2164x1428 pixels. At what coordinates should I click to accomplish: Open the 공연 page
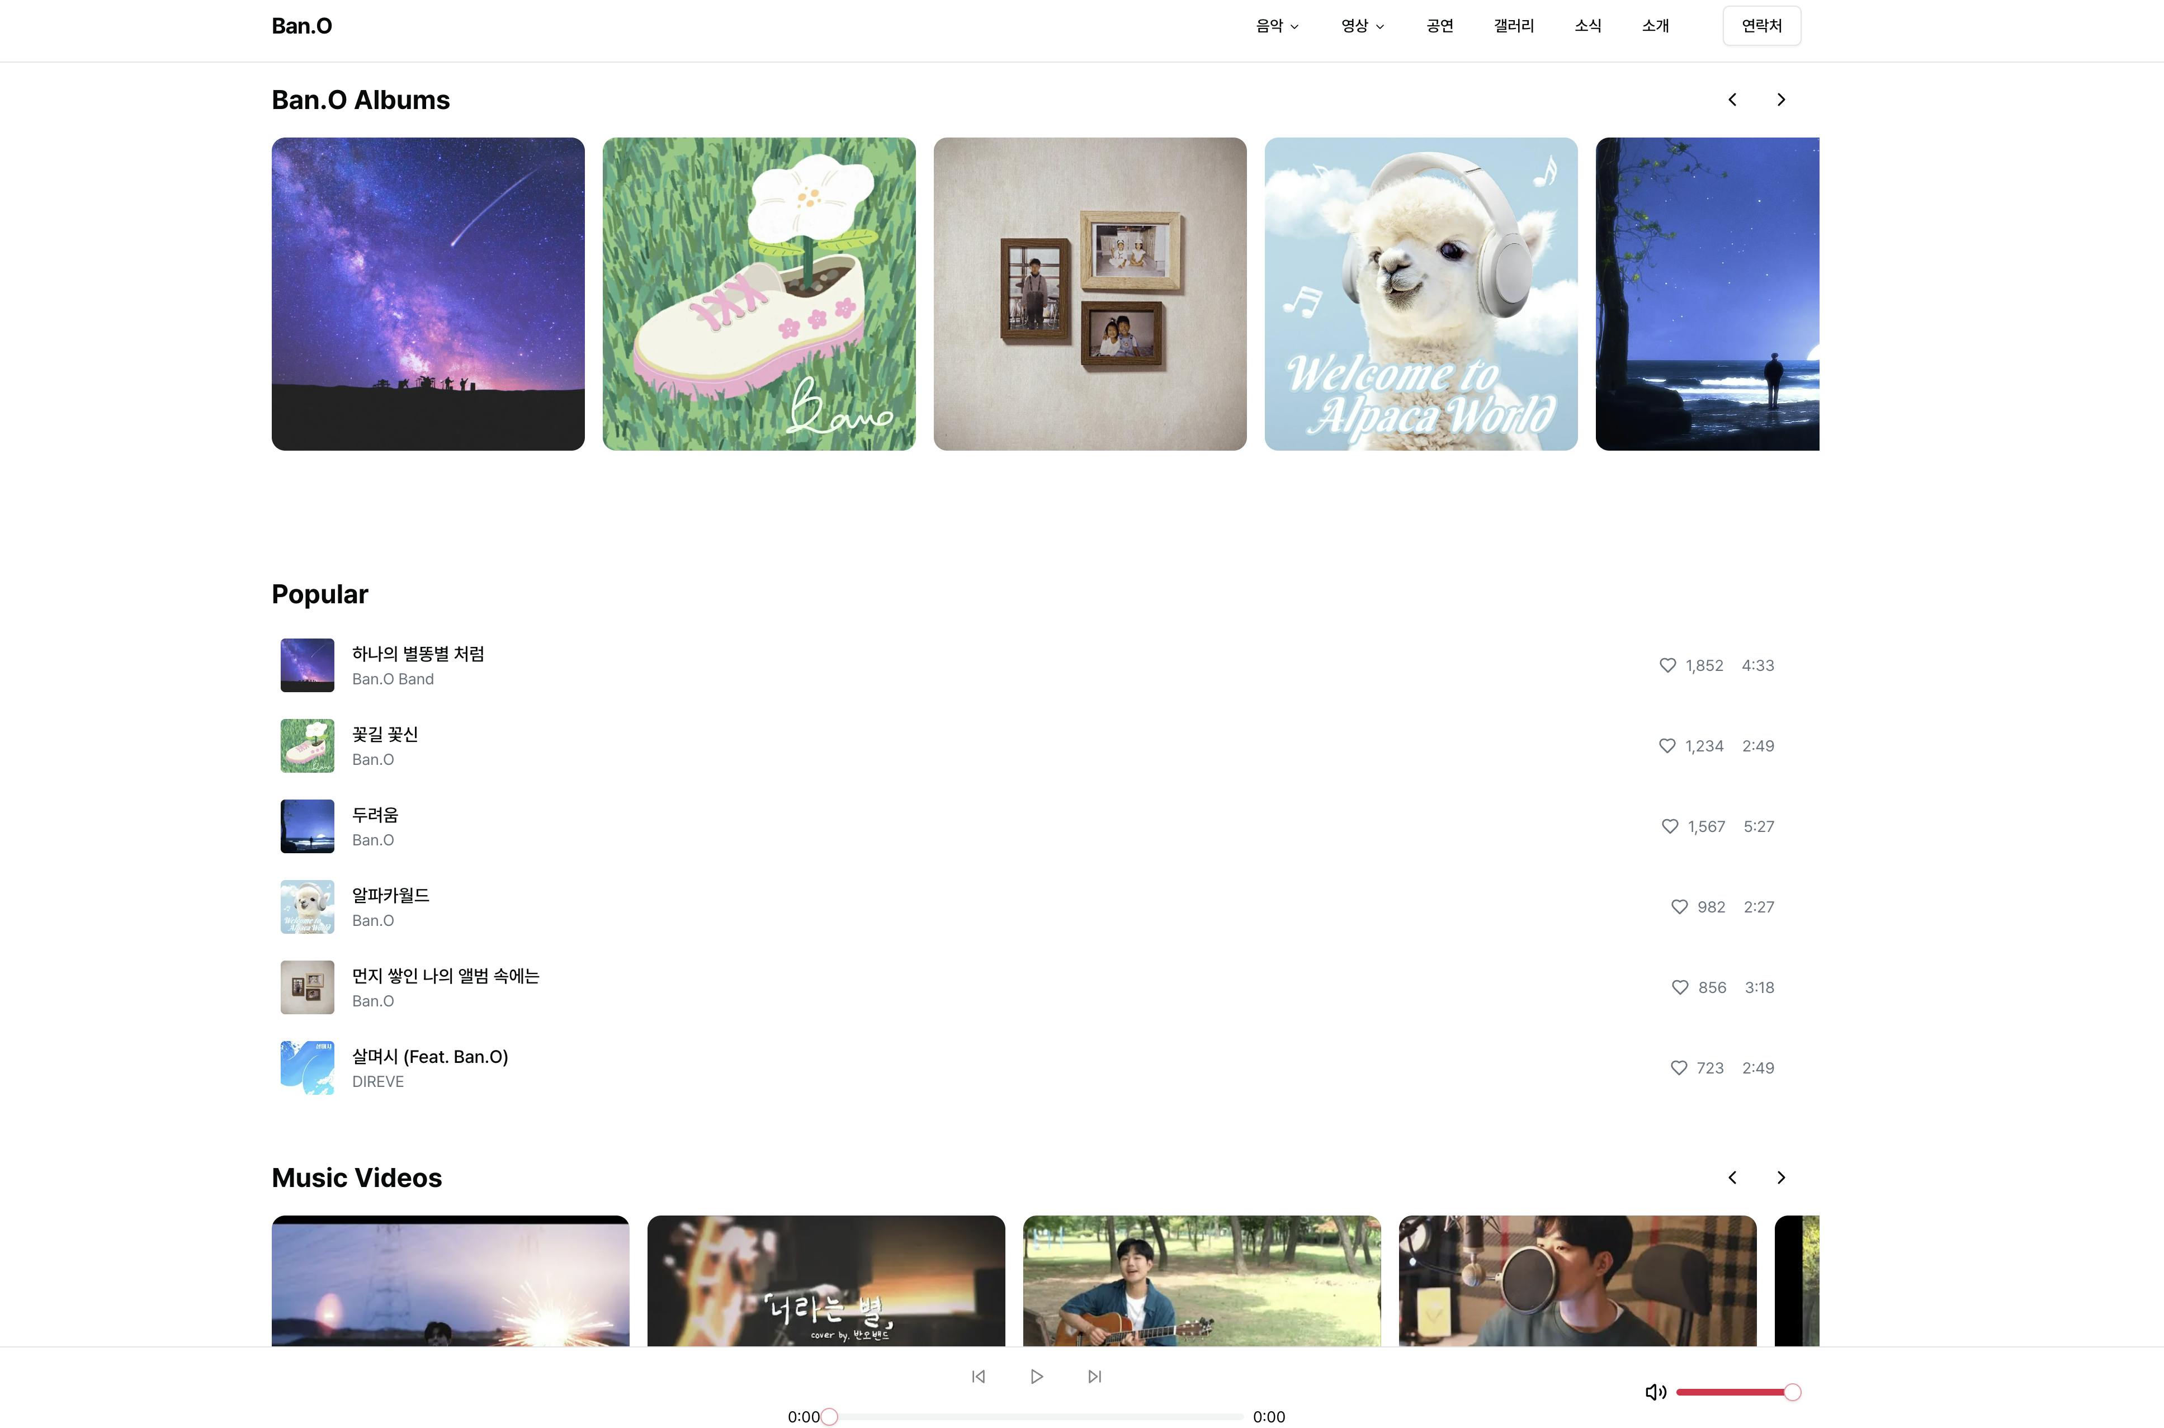1439,26
